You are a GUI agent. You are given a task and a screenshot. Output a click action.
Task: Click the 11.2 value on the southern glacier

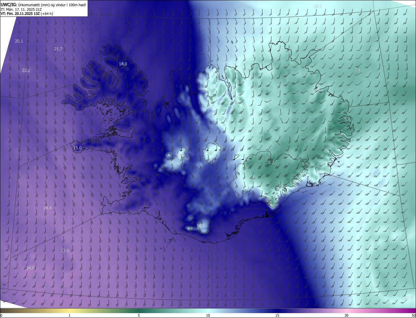click(201, 226)
